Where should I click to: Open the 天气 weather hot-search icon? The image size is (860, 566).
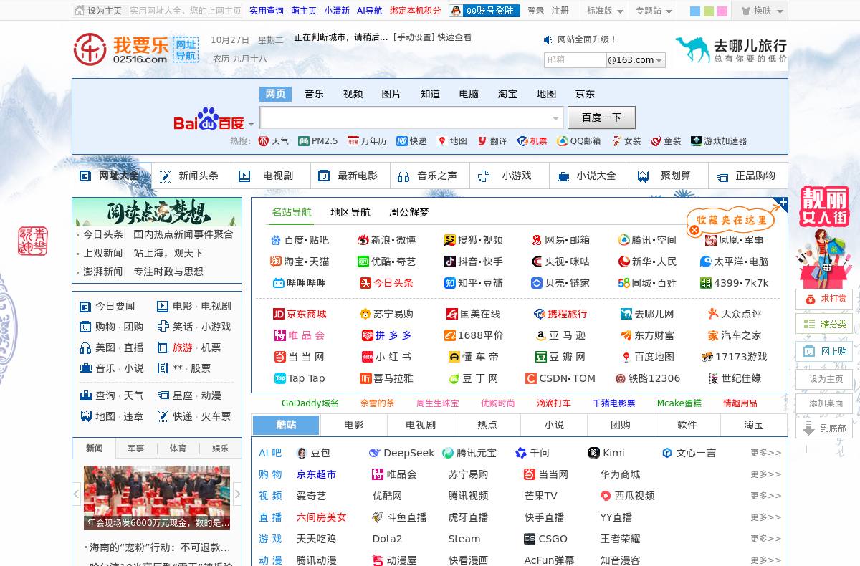[264, 141]
